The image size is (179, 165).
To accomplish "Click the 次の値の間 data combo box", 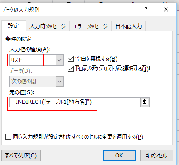I will click(x=37, y=82).
